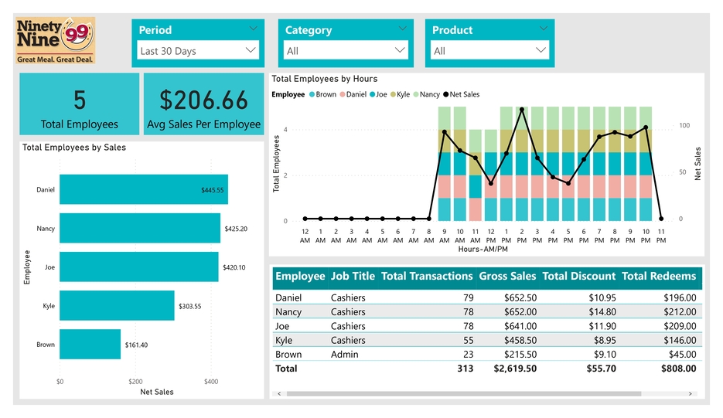Select the Brown legend marker in hours chart

[x=312, y=94]
